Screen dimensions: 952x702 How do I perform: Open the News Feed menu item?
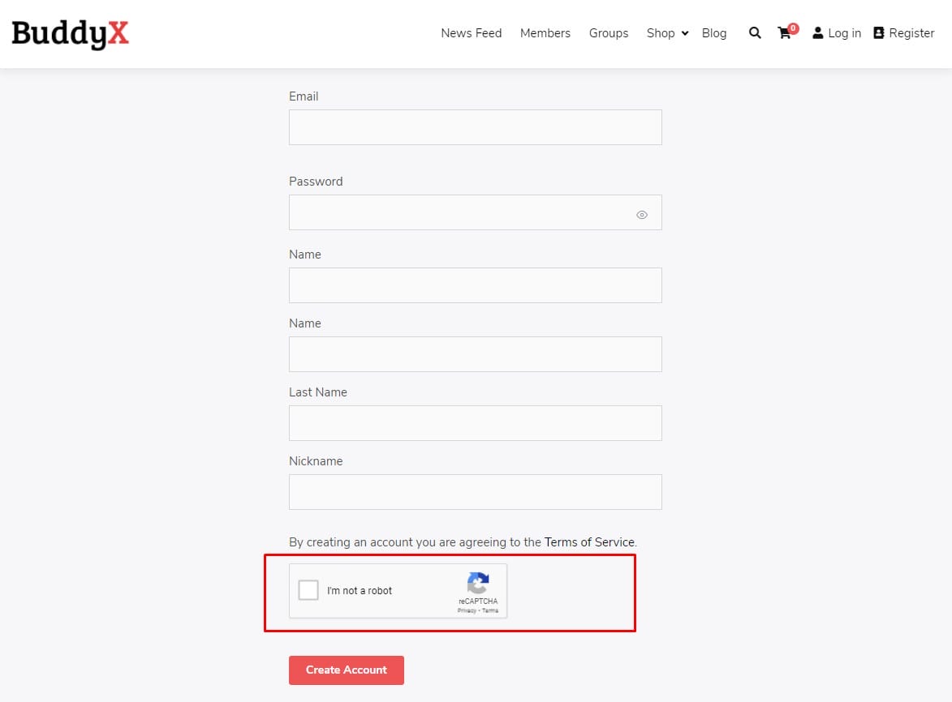click(x=471, y=33)
